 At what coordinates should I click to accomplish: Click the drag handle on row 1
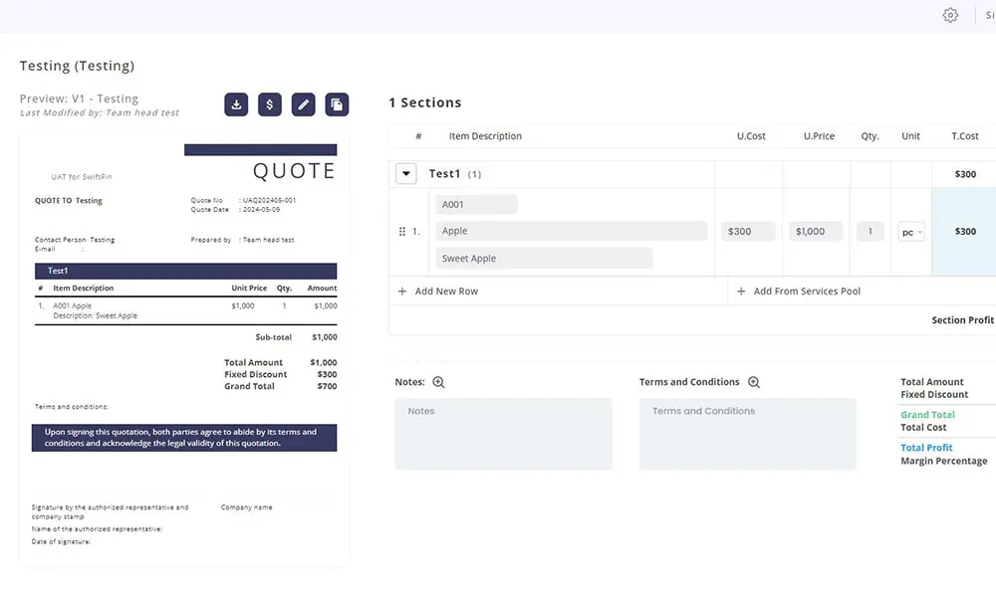tap(402, 232)
